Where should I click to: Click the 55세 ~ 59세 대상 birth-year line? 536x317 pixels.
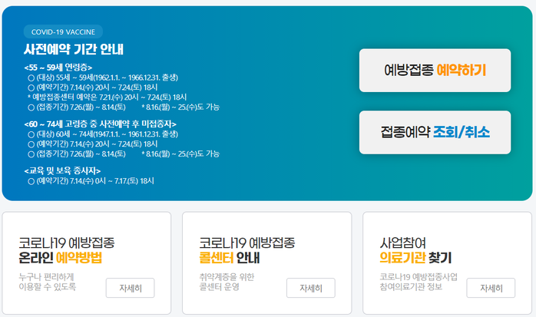coord(102,78)
